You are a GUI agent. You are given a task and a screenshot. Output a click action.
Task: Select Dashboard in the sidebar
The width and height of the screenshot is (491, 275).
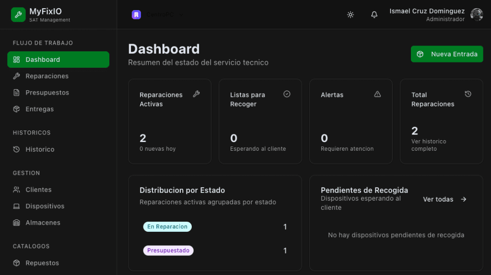coord(58,60)
